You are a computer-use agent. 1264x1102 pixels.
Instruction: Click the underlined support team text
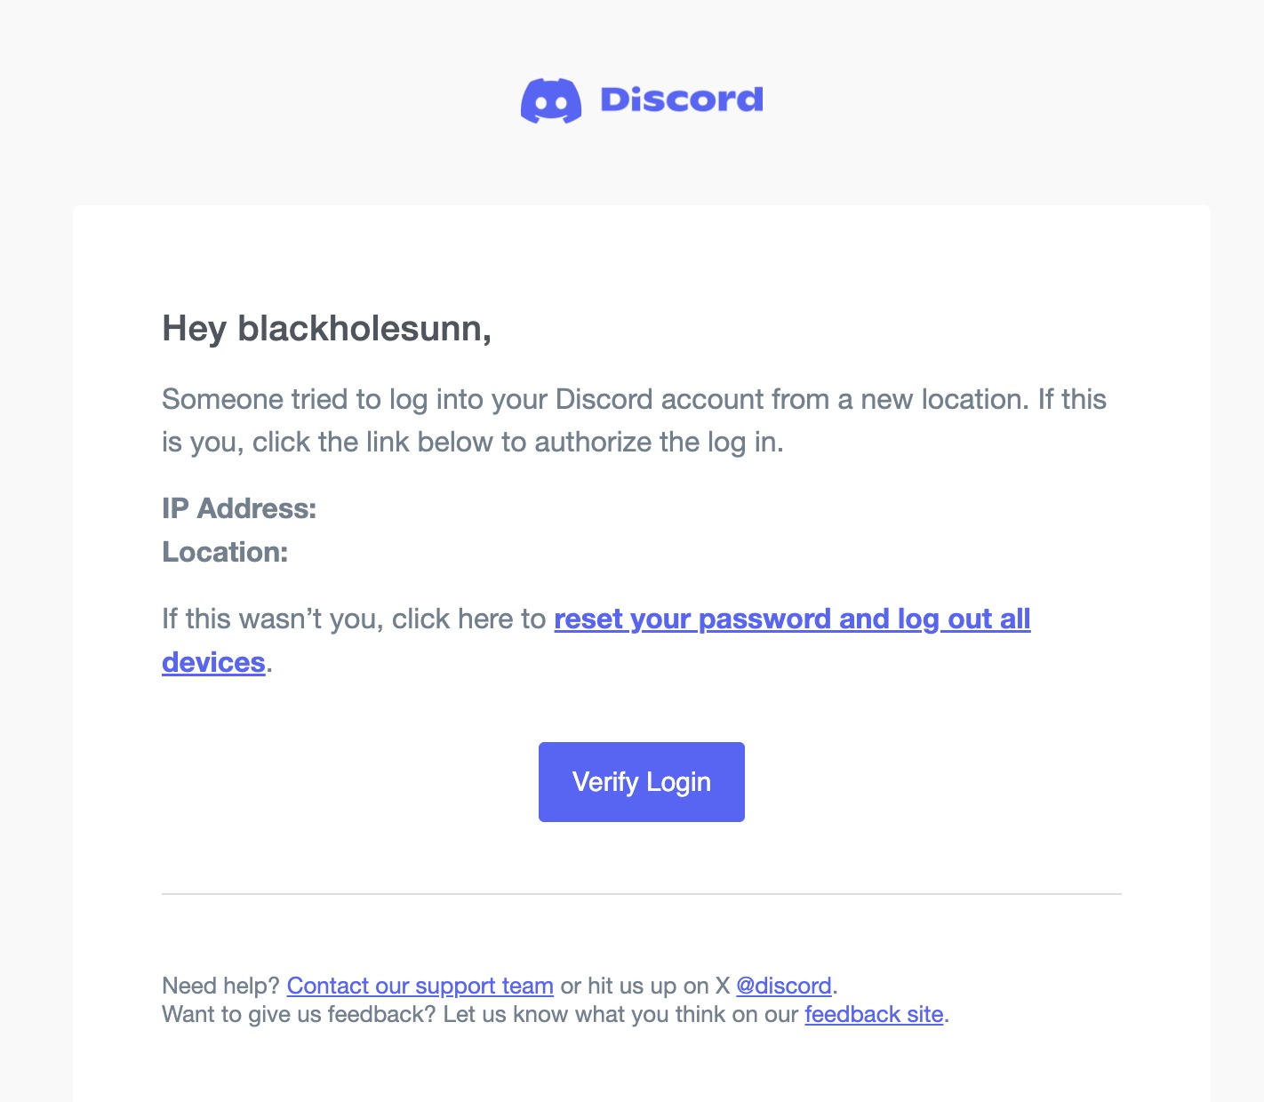pos(420,986)
